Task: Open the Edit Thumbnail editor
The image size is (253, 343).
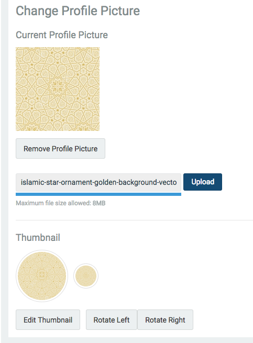Action: pos(48,319)
